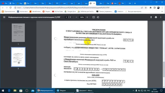Image resolution: width=165 pixels, height=93 pixels.
Task: Open the AdSense для YouTube bookmark
Action: pos(86,11)
